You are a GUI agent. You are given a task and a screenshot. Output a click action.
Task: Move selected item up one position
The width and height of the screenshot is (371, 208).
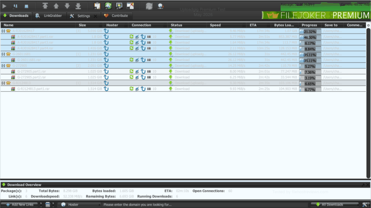pos(56,6)
